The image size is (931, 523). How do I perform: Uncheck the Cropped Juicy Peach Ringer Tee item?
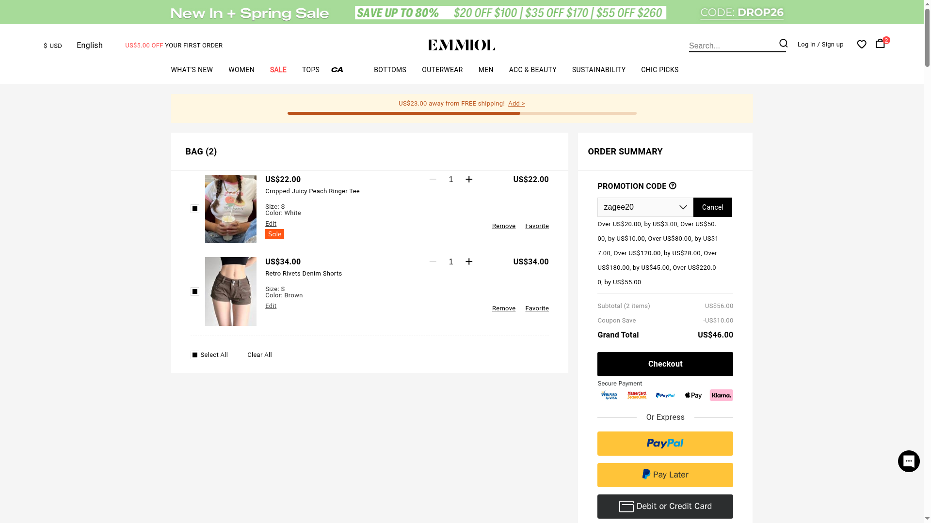pyautogui.click(x=195, y=209)
